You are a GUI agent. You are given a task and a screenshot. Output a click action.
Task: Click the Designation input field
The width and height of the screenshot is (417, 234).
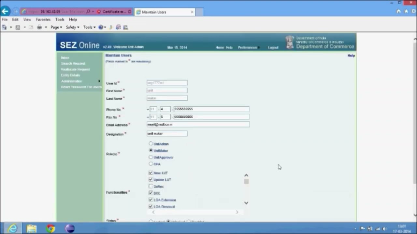167,133
